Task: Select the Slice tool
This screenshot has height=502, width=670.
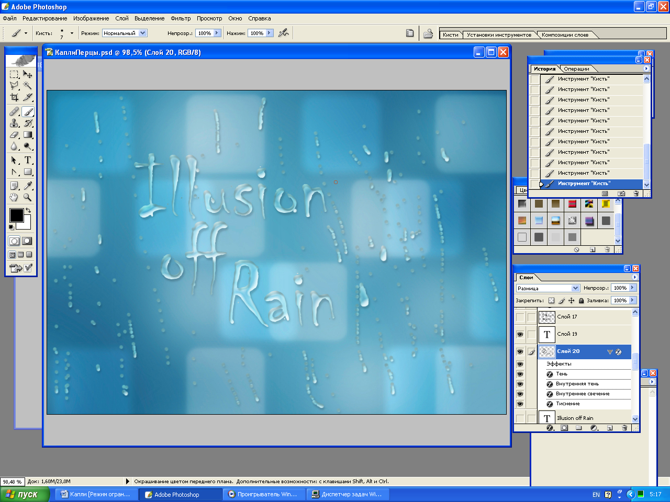Action: (28, 97)
